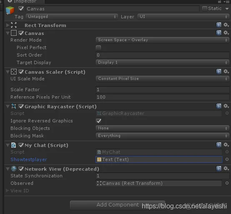
Task: Open My Chat settings gear menu
Action: tap(226, 145)
